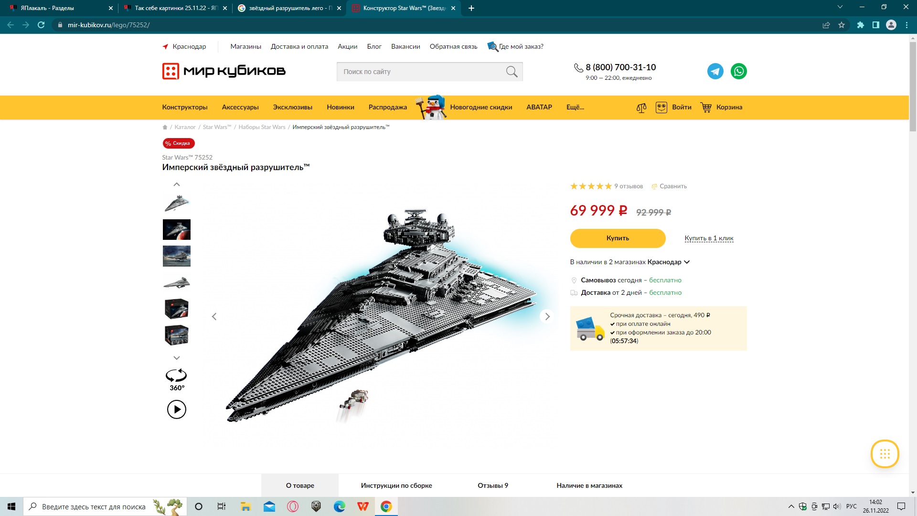Open the Windows Start menu
The width and height of the screenshot is (917, 516).
11,506
